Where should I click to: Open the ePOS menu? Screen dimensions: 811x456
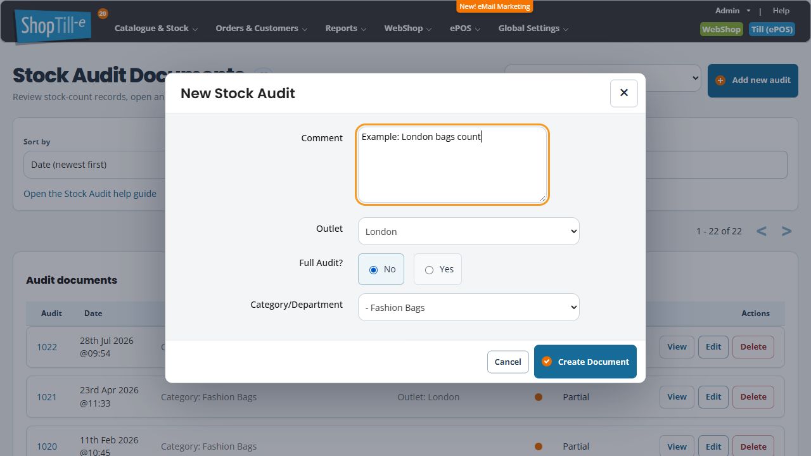point(465,28)
